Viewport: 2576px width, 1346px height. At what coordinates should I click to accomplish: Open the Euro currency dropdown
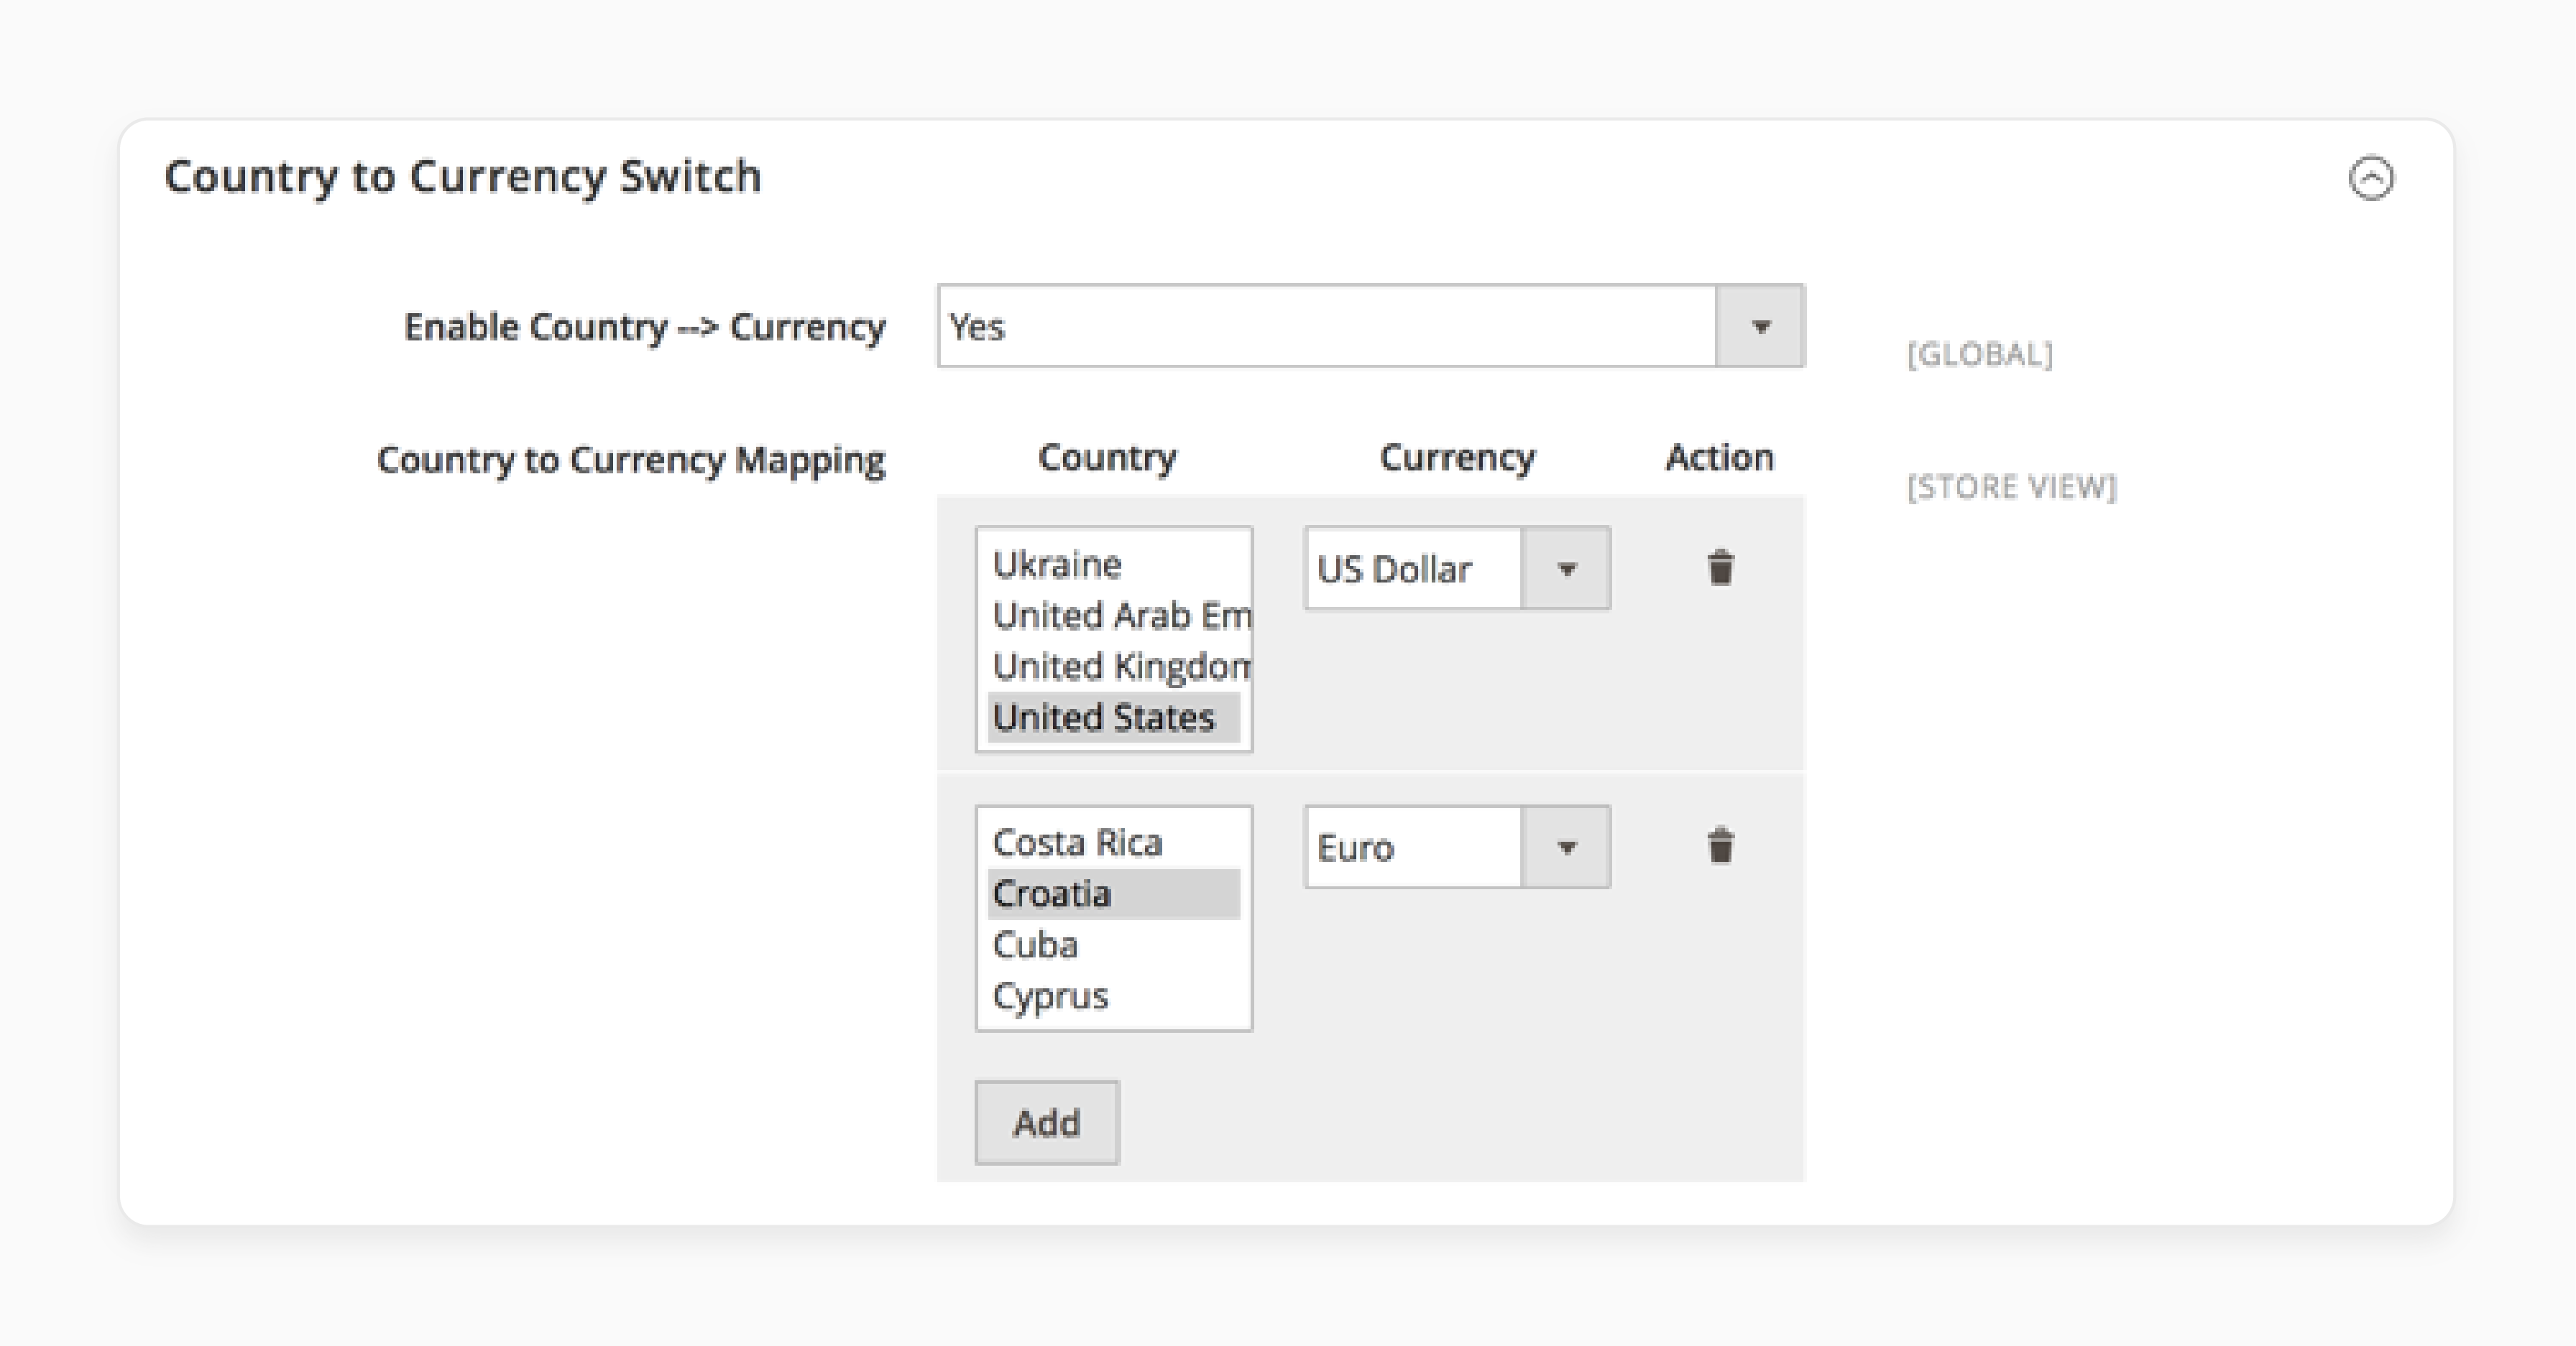(1567, 848)
